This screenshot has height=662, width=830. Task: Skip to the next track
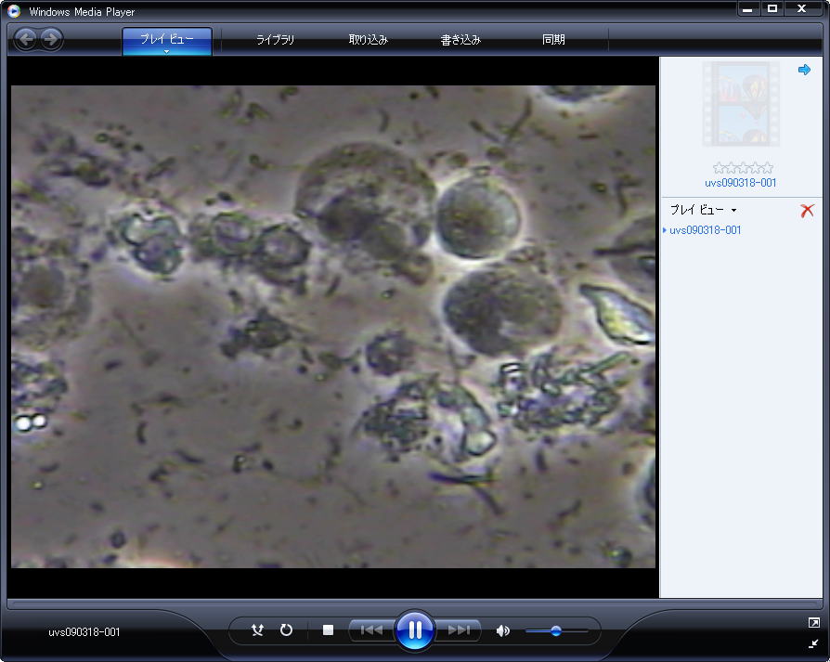point(459,630)
